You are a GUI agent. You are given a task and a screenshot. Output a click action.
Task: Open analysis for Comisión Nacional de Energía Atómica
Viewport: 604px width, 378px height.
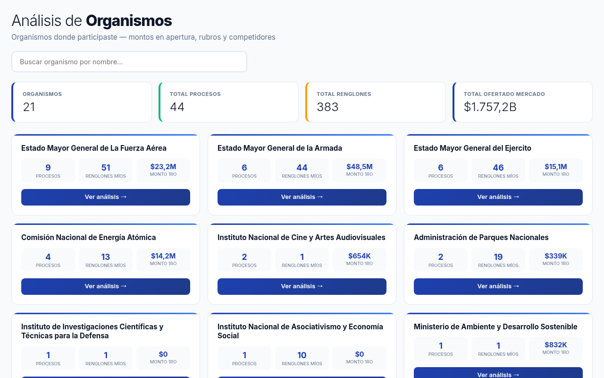point(105,286)
